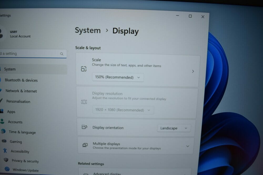The width and height of the screenshot is (263, 175).
Task: Expand the Multiple displays section
Action: pyautogui.click(x=188, y=146)
